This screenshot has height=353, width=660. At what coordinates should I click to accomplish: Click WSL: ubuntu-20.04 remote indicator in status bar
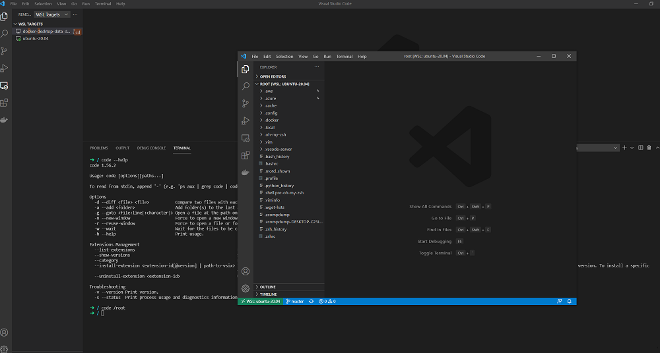261,302
